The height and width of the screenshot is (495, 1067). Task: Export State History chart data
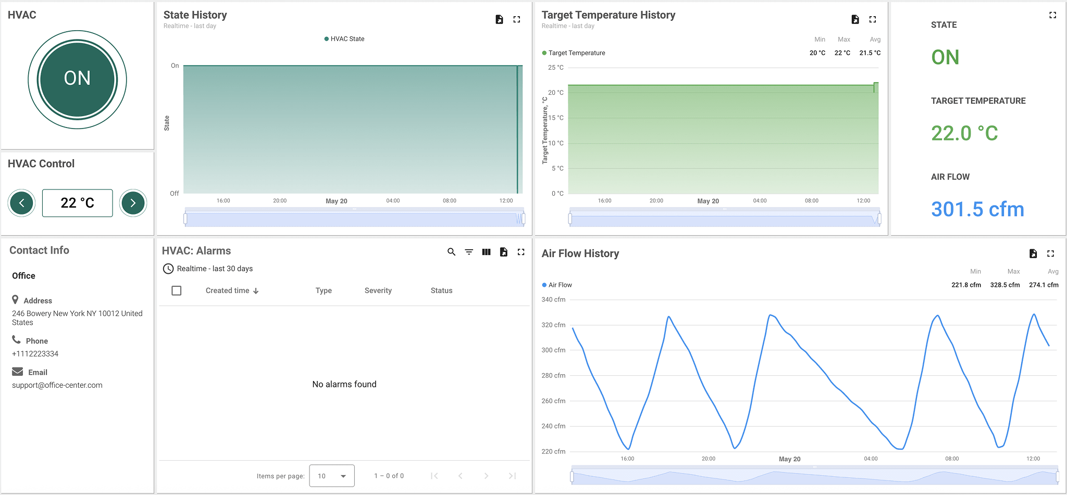(499, 19)
